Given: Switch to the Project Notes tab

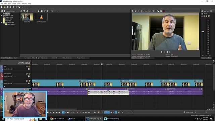Looking at the screenshot, I should coord(81,58).
